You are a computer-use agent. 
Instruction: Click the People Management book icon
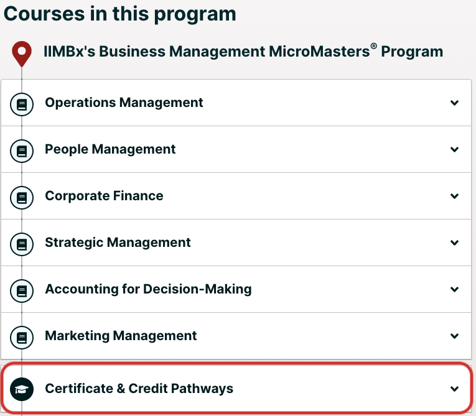click(x=22, y=151)
